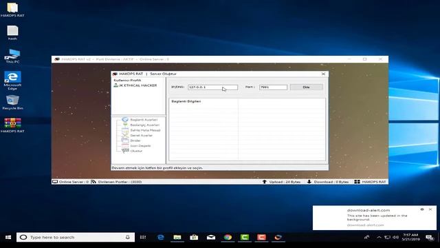Open the taskbar clock and date
440x248 pixels.
click(x=411, y=237)
